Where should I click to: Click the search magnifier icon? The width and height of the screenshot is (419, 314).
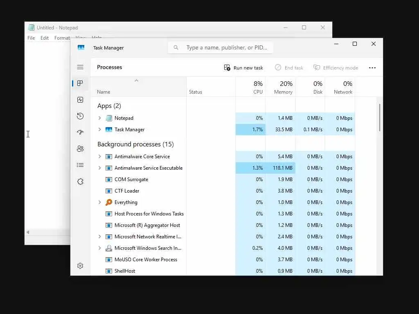pos(176,47)
